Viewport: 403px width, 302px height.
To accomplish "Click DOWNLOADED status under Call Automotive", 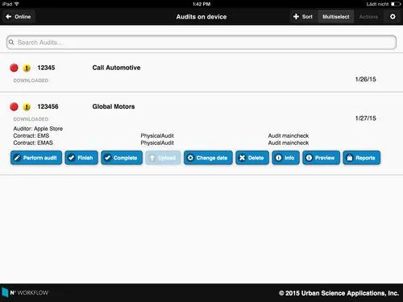I will [31, 81].
